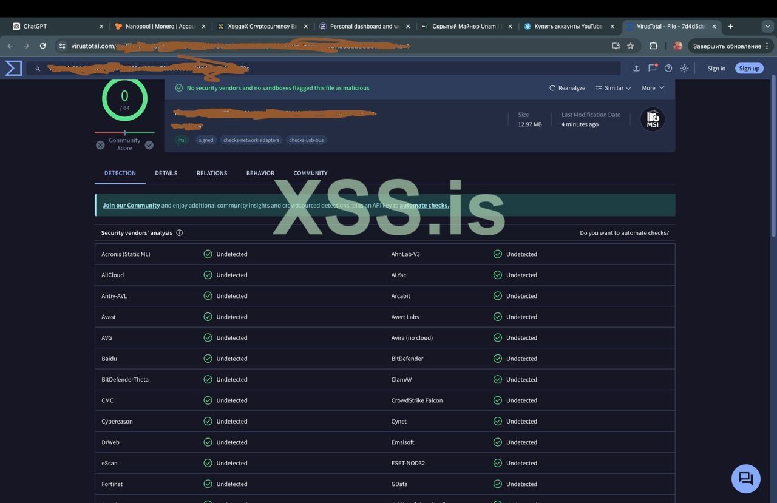Switch to the BEHAVIOR tab
The height and width of the screenshot is (503, 777).
(260, 173)
